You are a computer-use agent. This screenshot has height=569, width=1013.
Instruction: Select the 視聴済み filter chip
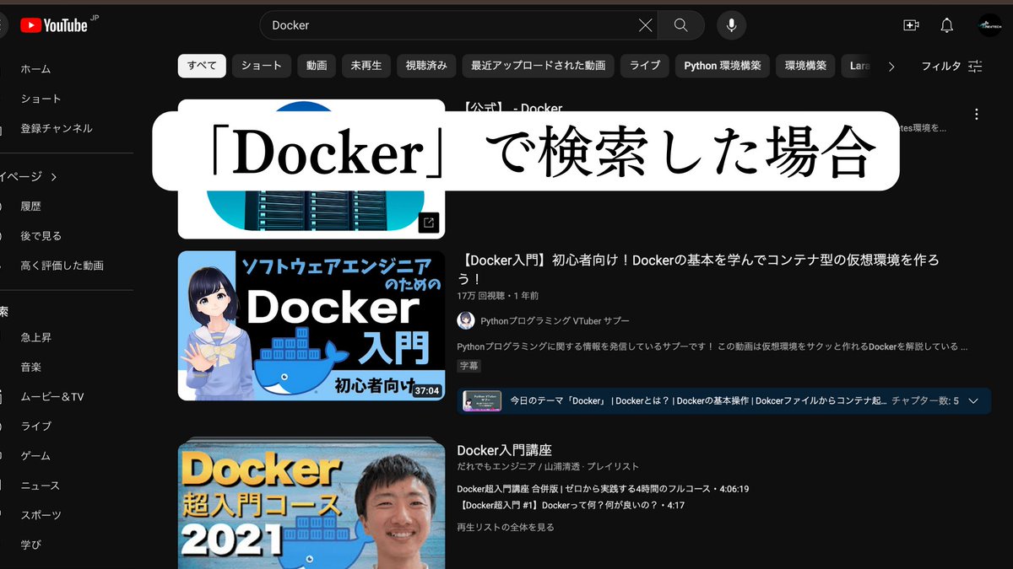[x=427, y=66]
